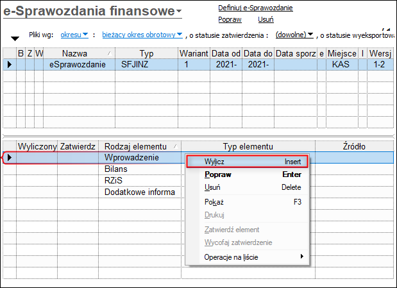Open the (dowolne) approval status dropdown
Viewport: 397px width, 288px height.
294,35
